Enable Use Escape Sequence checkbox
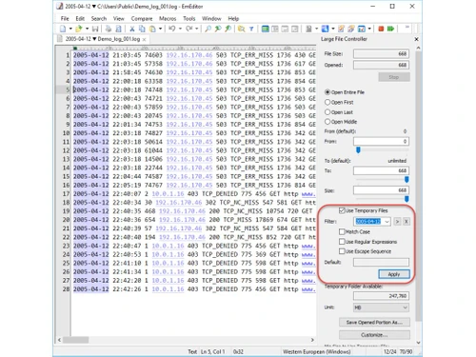The height and width of the screenshot is (357, 476). 342,251
